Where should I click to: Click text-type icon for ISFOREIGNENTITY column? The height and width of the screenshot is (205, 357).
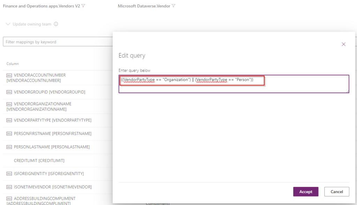click(x=9, y=174)
